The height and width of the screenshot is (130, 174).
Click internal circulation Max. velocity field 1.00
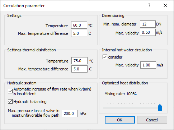pos(148,65)
